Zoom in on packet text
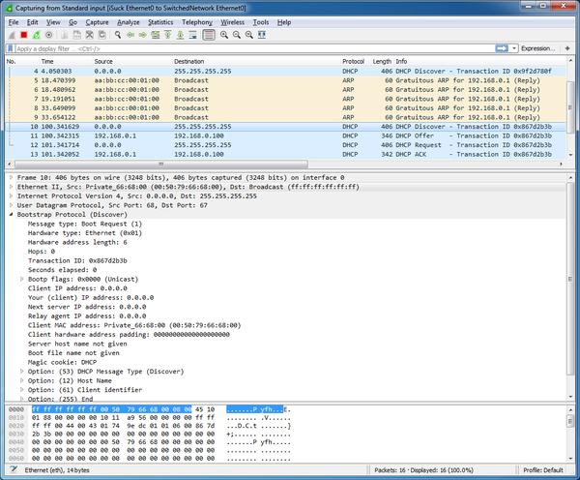580x480 pixels. coord(224,34)
